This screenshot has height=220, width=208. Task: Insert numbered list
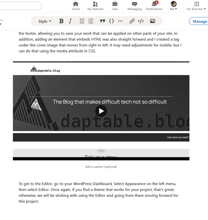[91, 21]
